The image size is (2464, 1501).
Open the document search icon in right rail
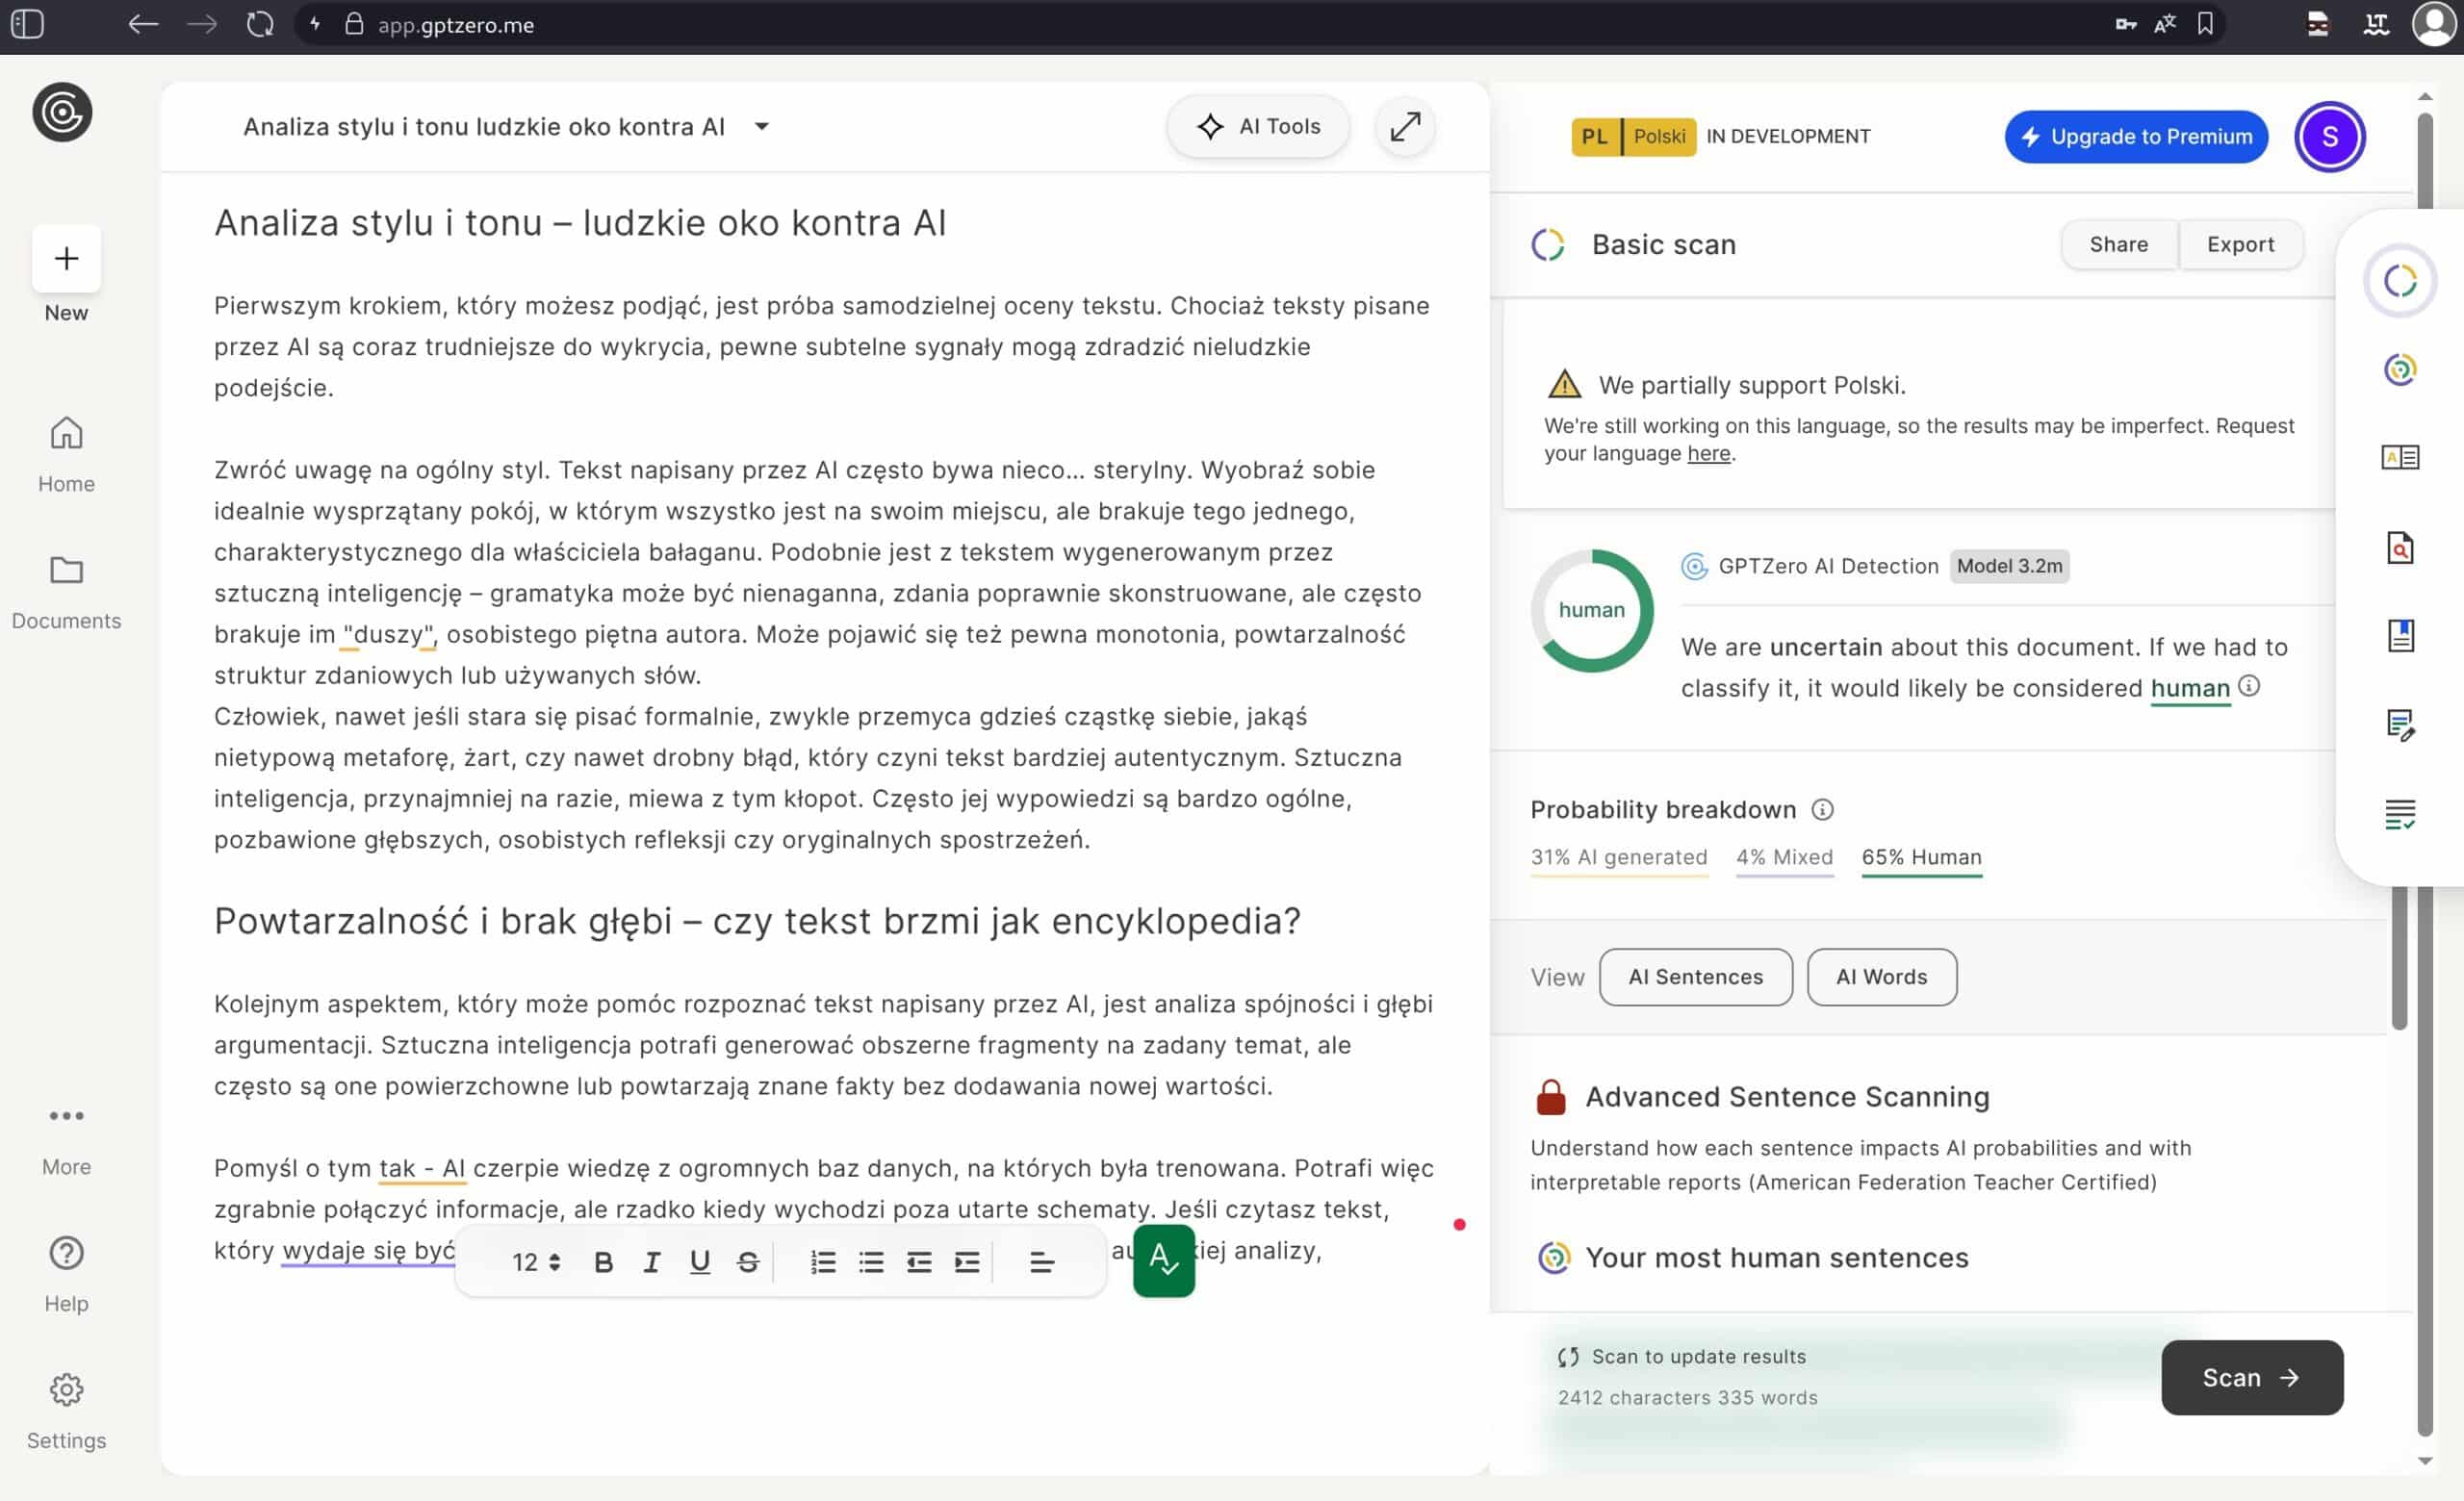[x=2400, y=547]
